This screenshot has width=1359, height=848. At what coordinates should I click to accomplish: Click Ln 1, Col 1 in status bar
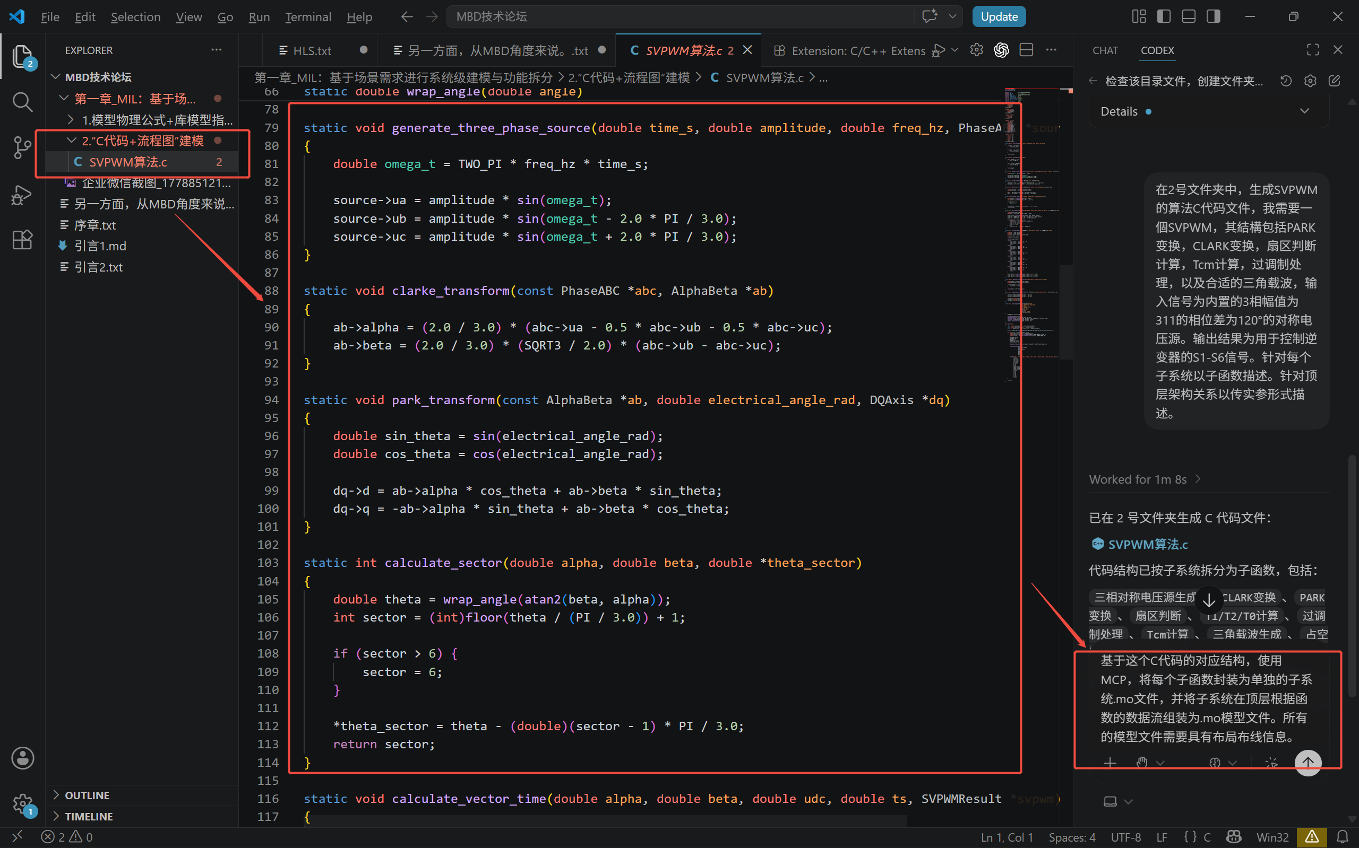click(1007, 837)
